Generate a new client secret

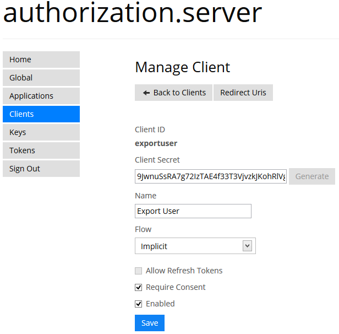click(x=311, y=176)
